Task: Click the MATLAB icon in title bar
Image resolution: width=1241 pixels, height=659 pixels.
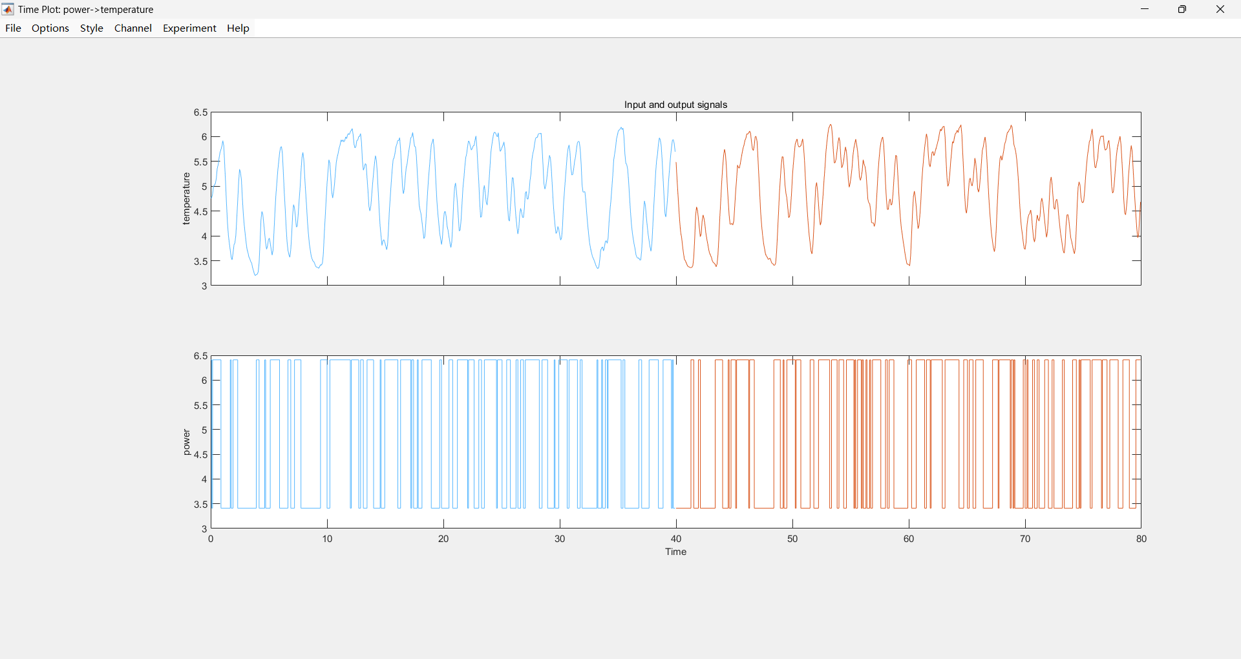Action: click(x=8, y=9)
